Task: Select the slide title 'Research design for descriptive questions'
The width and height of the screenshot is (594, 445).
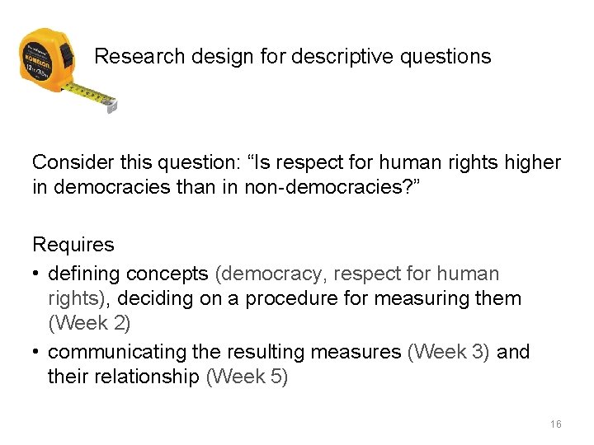Action: (292, 56)
